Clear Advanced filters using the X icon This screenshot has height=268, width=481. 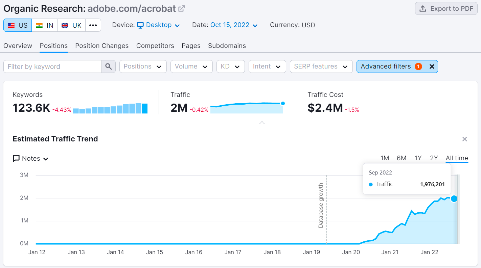point(432,66)
